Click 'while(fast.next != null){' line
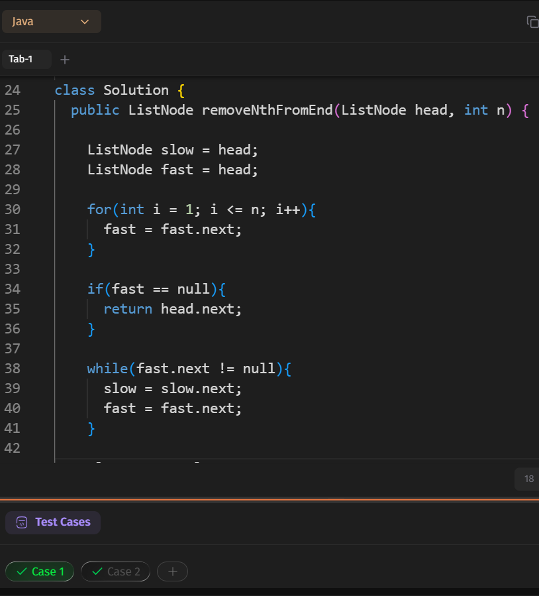539x596 pixels. [189, 369]
